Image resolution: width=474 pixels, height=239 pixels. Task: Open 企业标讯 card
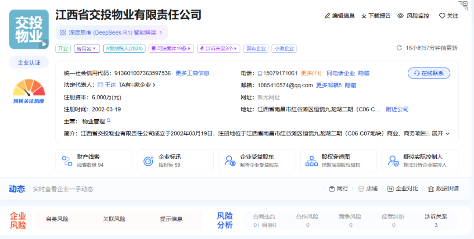(x=175, y=161)
